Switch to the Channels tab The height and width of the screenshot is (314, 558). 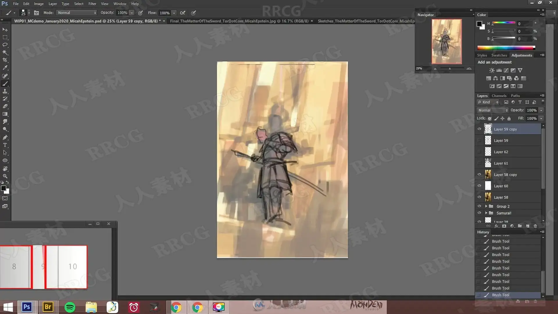coord(499,96)
